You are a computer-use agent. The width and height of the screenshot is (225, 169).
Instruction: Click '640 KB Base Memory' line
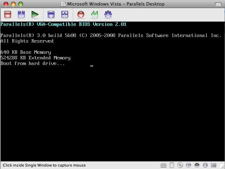(26, 52)
